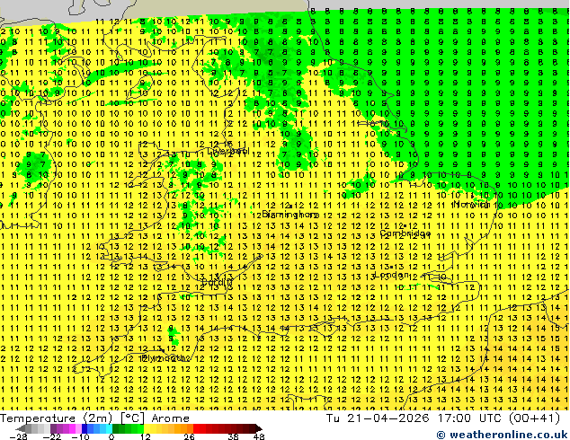Click the -22 legend value
This screenshot has width=570, height=440.
[51, 436]
